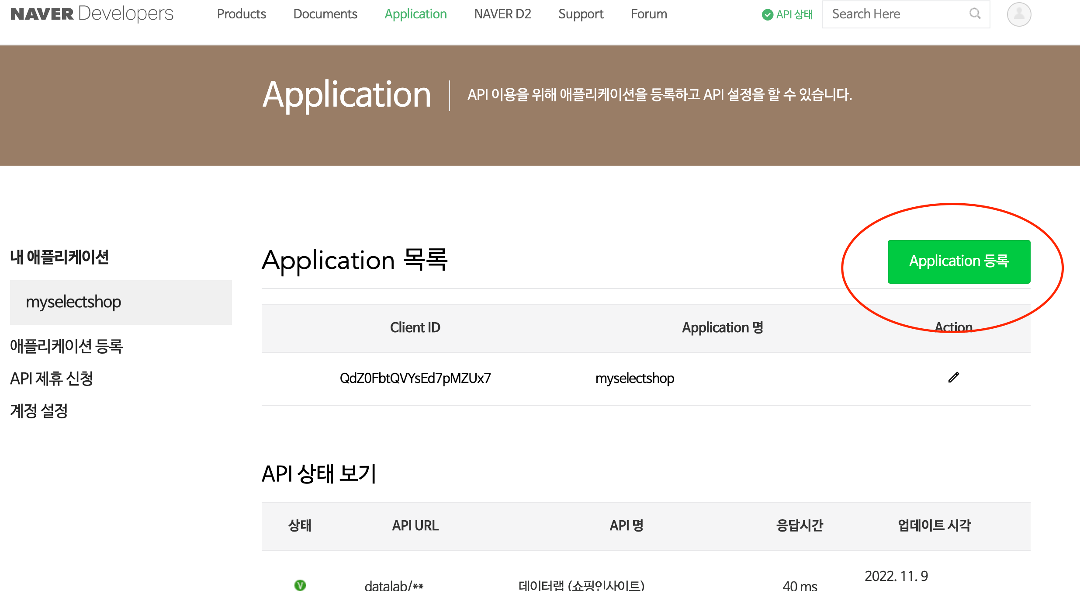This screenshot has width=1080, height=591.
Task: Click the green status icon for datalab row
Action: pos(300,585)
